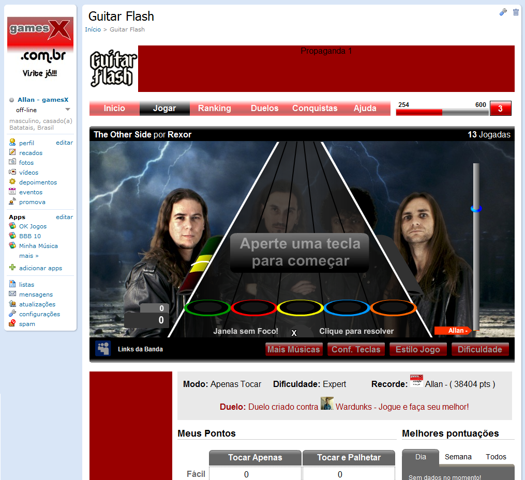Viewport: 525px width, 480px height.
Task: Click the promova icon
Action: tap(12, 202)
